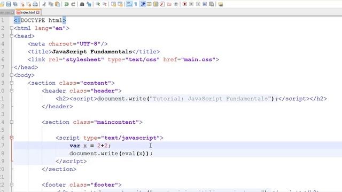This screenshot has width=342, height=192.
Task: Collapse the html tag fold marker
Action: (11, 28)
